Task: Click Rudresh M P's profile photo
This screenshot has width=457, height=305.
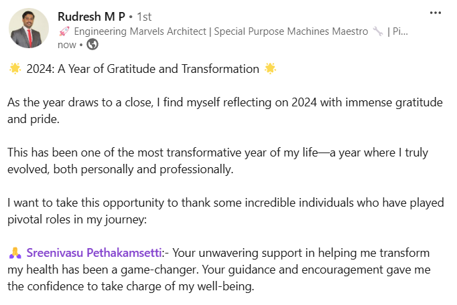Action: coord(29,29)
